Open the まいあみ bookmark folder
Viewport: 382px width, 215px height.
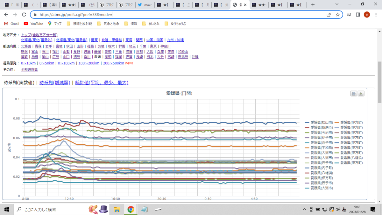[x=151, y=24]
